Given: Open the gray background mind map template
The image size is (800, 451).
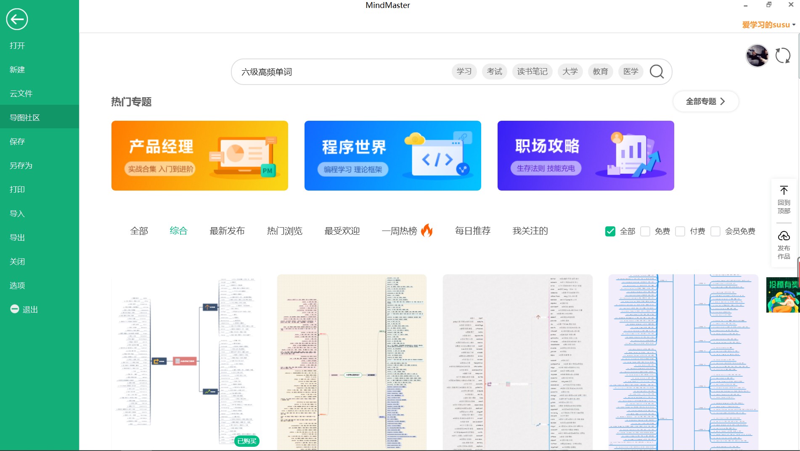Looking at the screenshot, I should pyautogui.click(x=518, y=362).
